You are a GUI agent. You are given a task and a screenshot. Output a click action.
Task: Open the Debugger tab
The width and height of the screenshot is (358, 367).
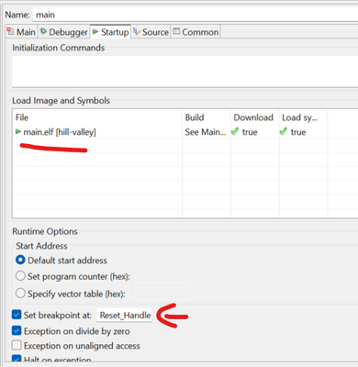pyautogui.click(x=64, y=32)
